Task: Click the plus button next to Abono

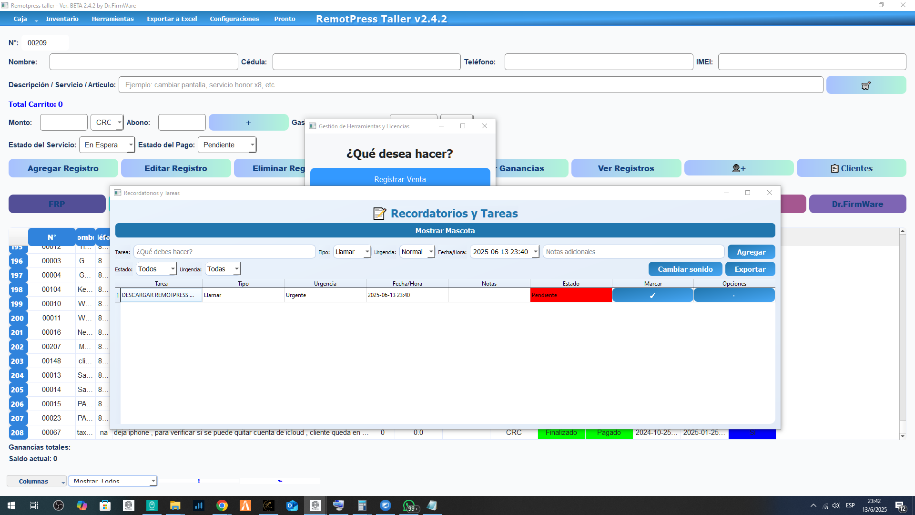Action: (x=248, y=123)
